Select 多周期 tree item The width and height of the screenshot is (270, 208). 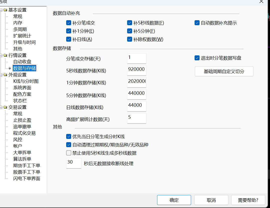click(20, 29)
